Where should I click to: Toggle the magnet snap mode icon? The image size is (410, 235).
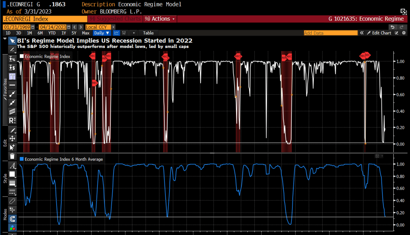12,219
